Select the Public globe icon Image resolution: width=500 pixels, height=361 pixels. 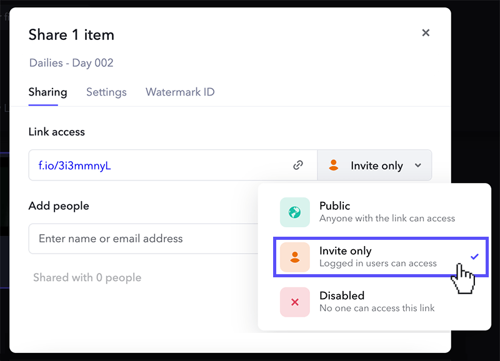pyautogui.click(x=294, y=212)
